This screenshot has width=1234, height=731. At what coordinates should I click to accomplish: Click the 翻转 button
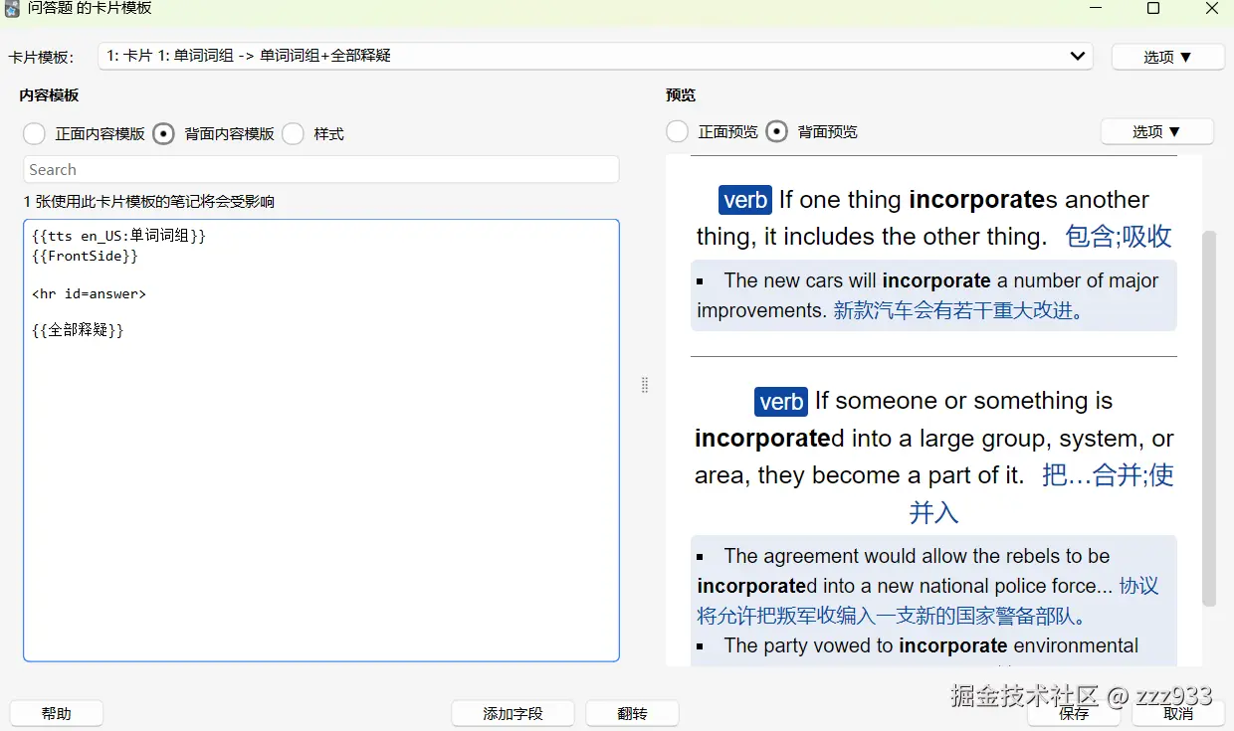point(632,713)
